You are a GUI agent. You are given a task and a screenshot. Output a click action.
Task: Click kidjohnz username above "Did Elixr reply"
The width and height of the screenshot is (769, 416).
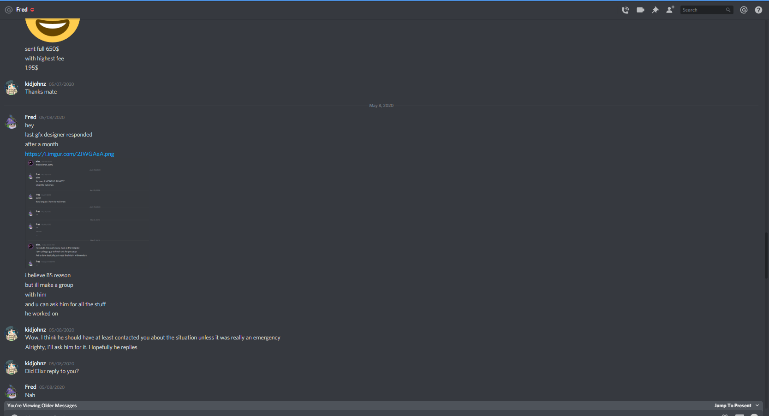pyautogui.click(x=36, y=363)
